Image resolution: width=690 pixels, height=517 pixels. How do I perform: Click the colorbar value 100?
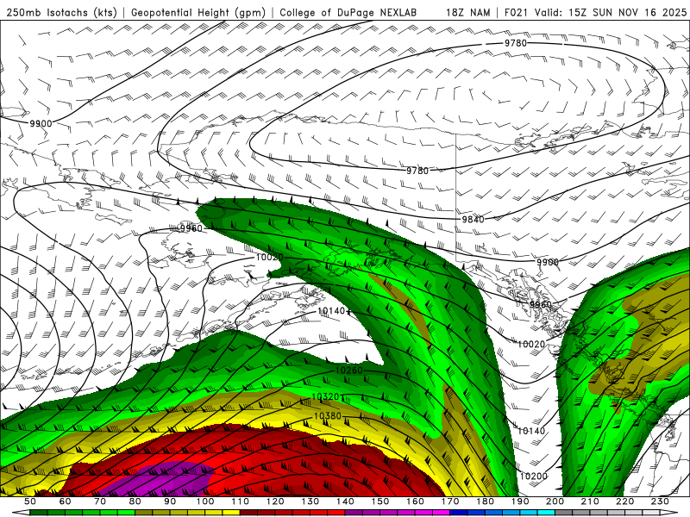click(205, 501)
